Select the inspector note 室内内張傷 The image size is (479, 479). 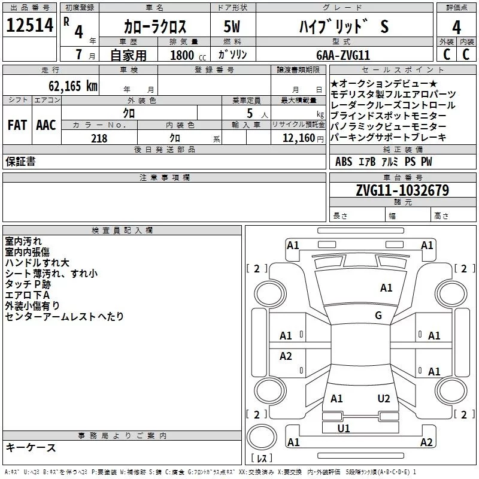tap(27, 252)
